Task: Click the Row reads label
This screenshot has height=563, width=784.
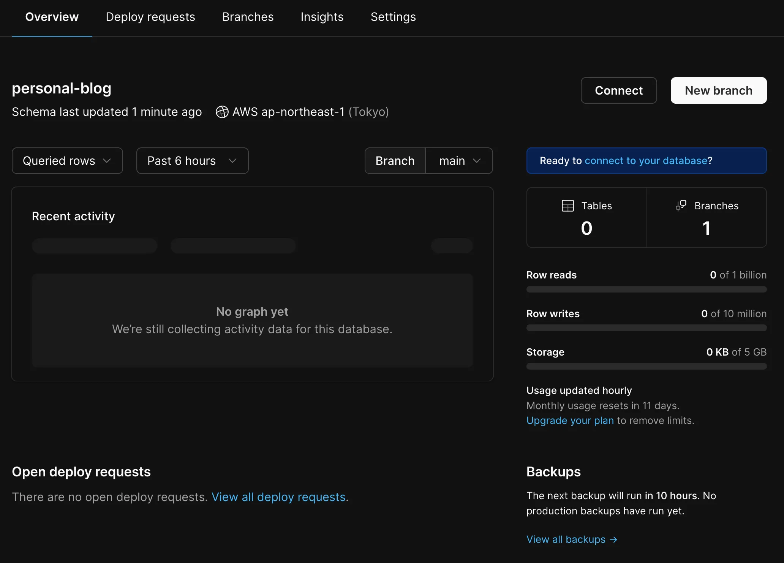Action: tap(552, 275)
